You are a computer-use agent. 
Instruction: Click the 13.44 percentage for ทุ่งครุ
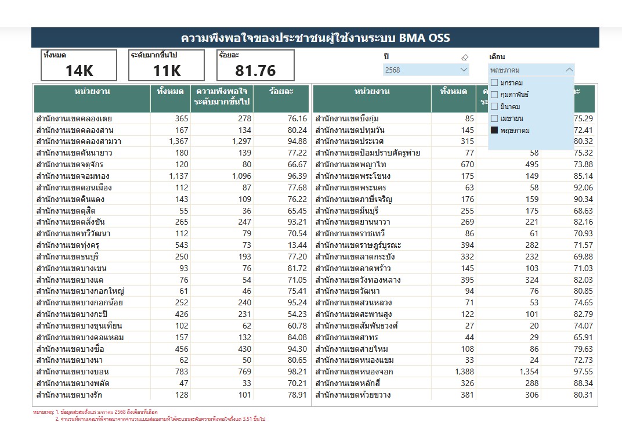[x=297, y=245]
